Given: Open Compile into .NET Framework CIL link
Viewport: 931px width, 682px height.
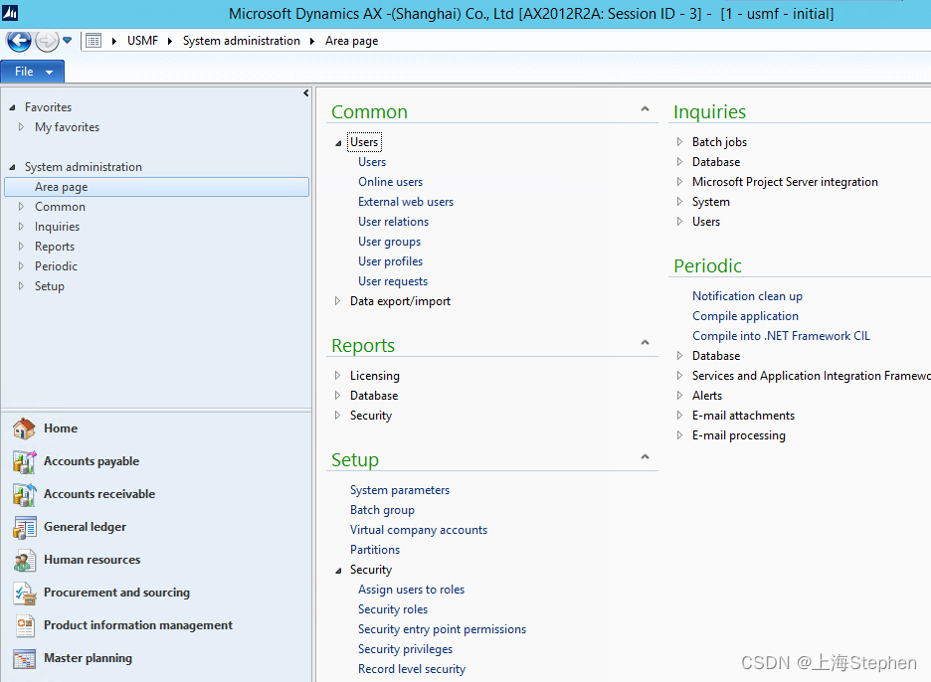Looking at the screenshot, I should pyautogui.click(x=781, y=336).
